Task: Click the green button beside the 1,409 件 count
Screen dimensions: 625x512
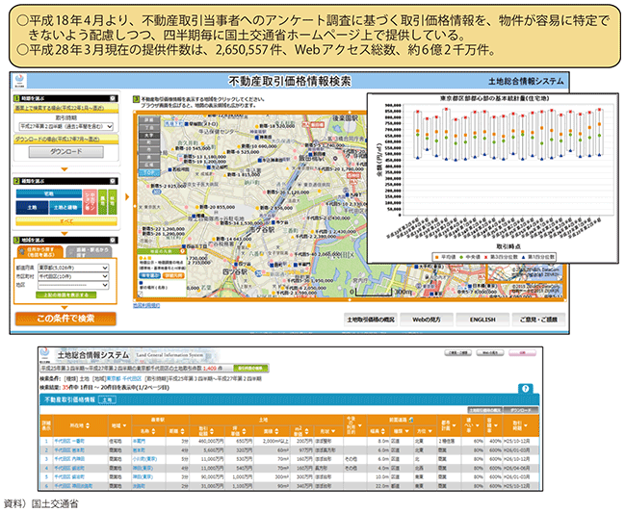Action: tap(250, 369)
